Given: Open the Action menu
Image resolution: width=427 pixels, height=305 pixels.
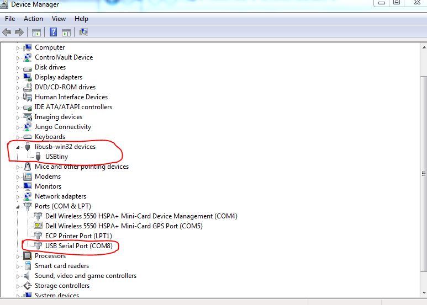Looking at the screenshot, I should [33, 19].
